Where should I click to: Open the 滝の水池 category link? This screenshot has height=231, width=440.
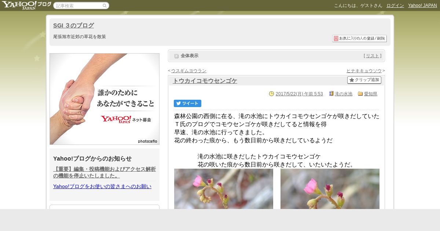pyautogui.click(x=344, y=94)
